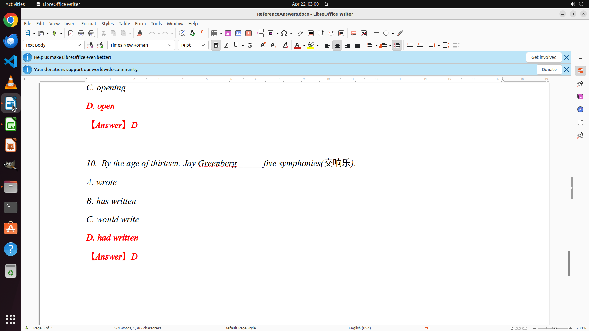Click Insert Special Character omega icon
The image size is (589, 331).
[x=284, y=33]
